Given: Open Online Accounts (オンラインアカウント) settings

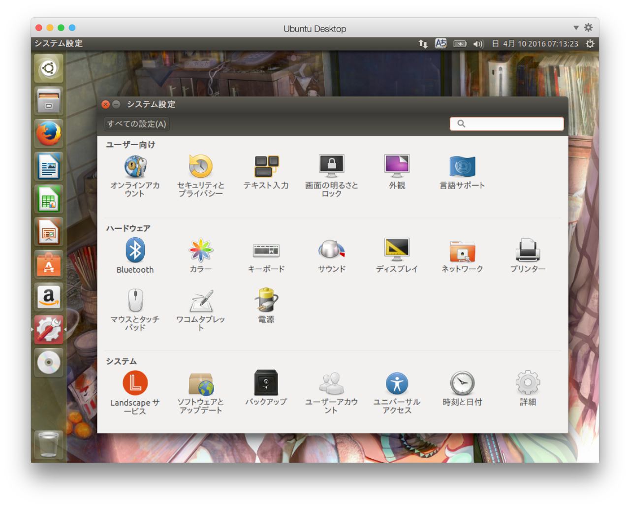Looking at the screenshot, I should 135,176.
